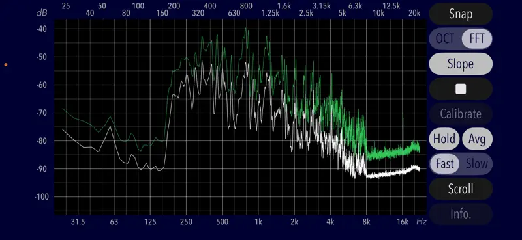This screenshot has height=240, width=522.
Task: Click the 250 frequency axis label
Action: 186,222
